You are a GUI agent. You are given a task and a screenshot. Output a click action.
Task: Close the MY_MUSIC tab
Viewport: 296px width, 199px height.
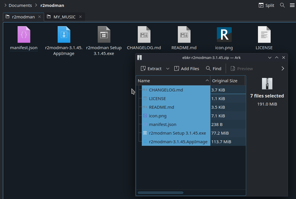click(x=80, y=17)
